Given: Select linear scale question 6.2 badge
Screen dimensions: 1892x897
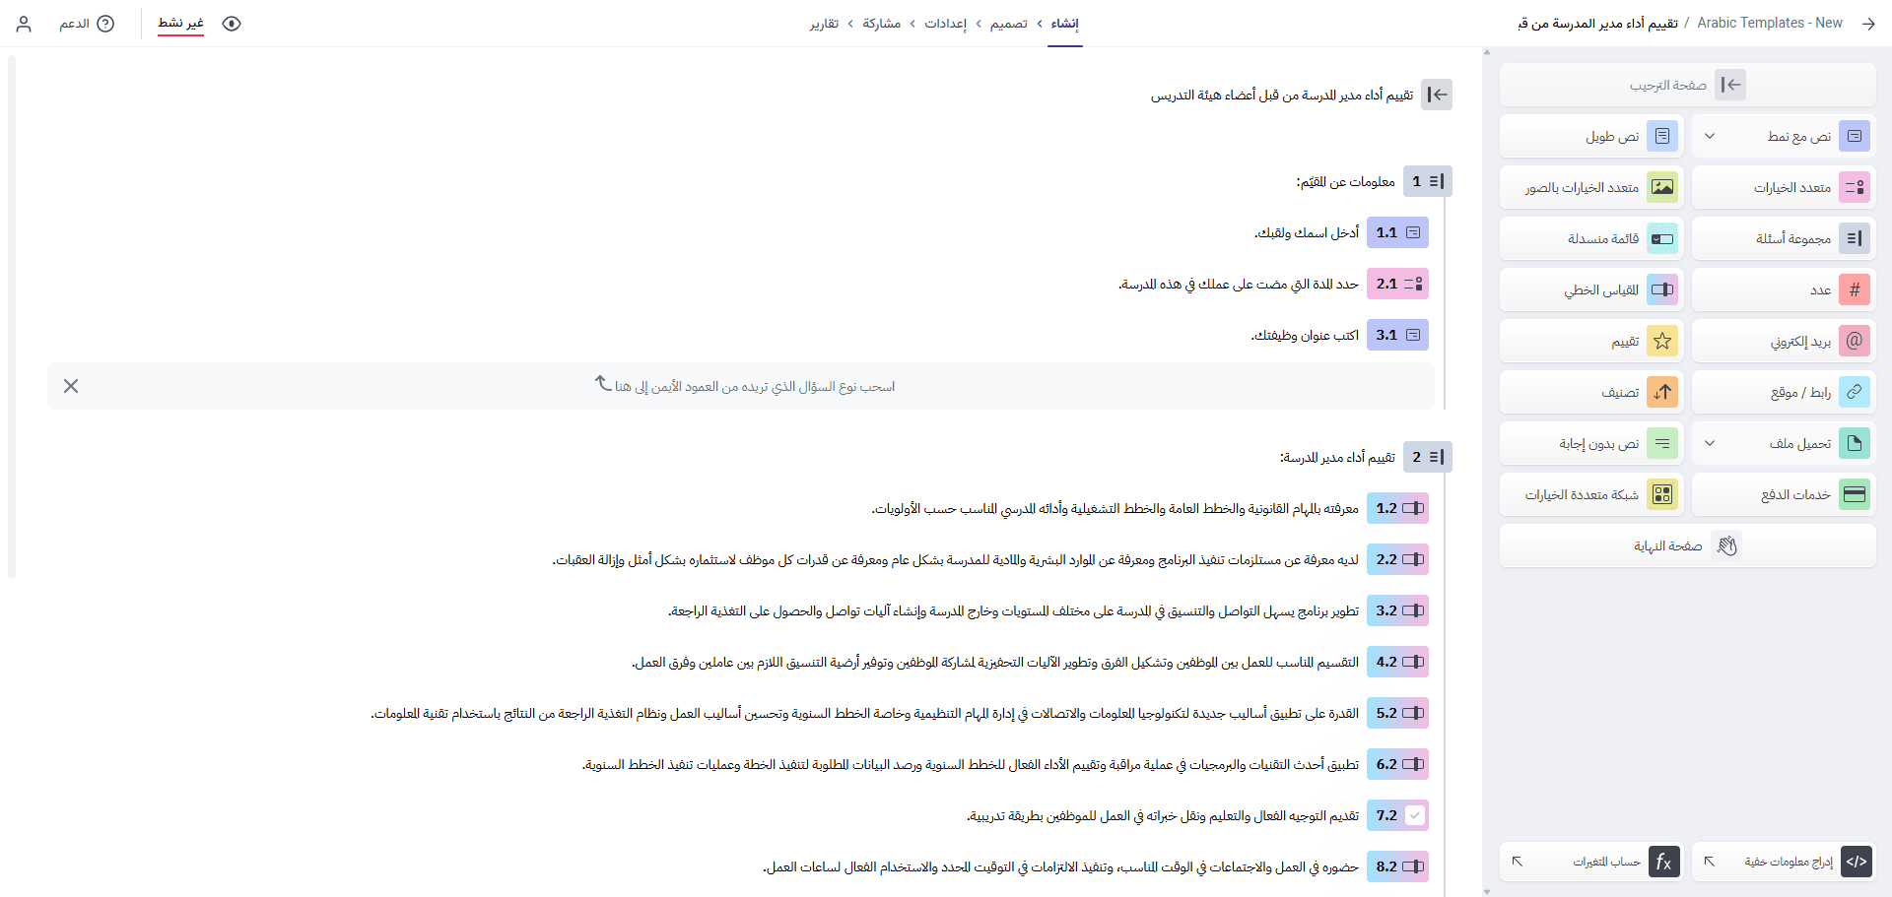Looking at the screenshot, I should 1397,764.
